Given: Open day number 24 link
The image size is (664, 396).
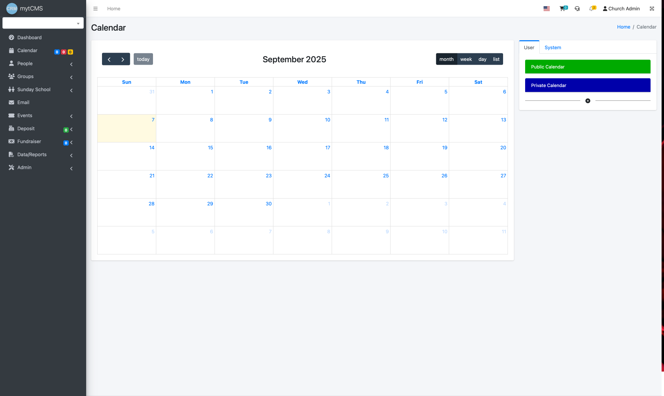Looking at the screenshot, I should pos(327,176).
